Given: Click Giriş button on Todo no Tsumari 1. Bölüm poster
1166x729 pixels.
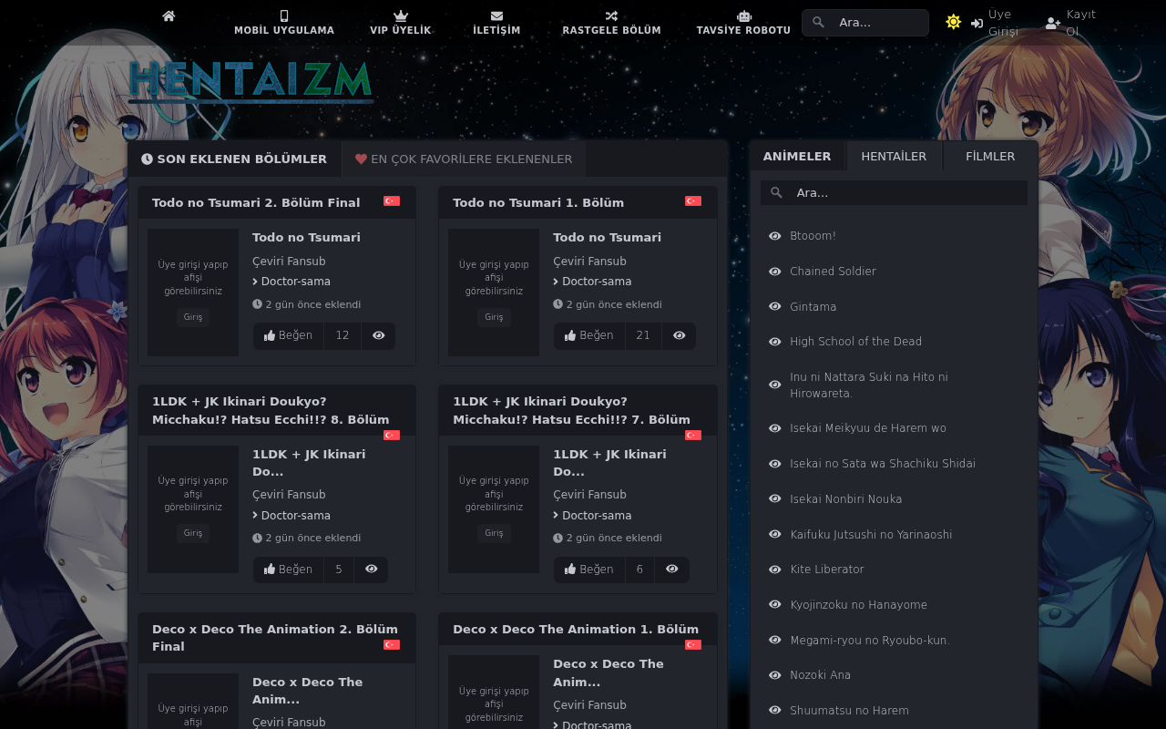Looking at the screenshot, I should 494,318.
